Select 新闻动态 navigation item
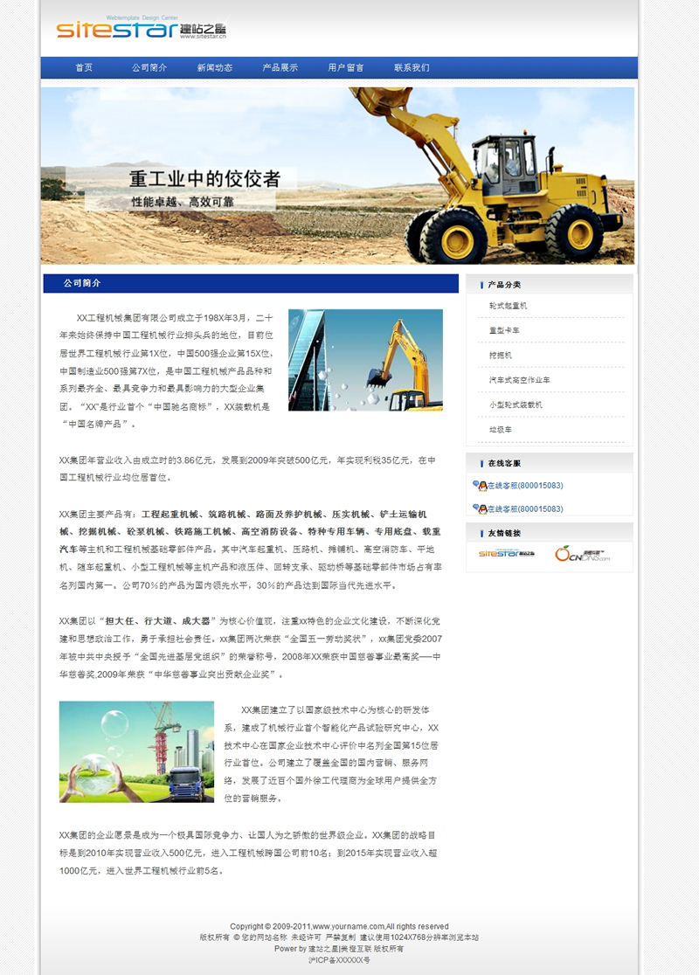This screenshot has height=975, width=699. pyautogui.click(x=214, y=68)
